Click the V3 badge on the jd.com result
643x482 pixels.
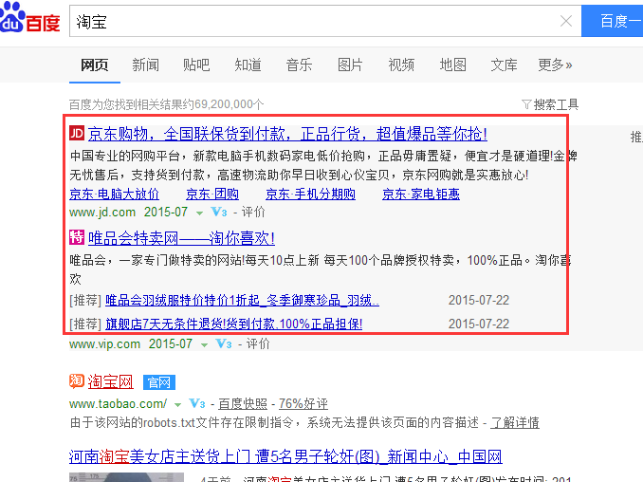(x=218, y=213)
